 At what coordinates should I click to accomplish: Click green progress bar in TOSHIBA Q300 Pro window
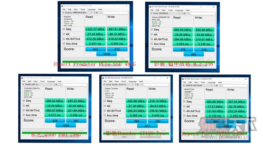pyautogui.click(x=55, y=133)
